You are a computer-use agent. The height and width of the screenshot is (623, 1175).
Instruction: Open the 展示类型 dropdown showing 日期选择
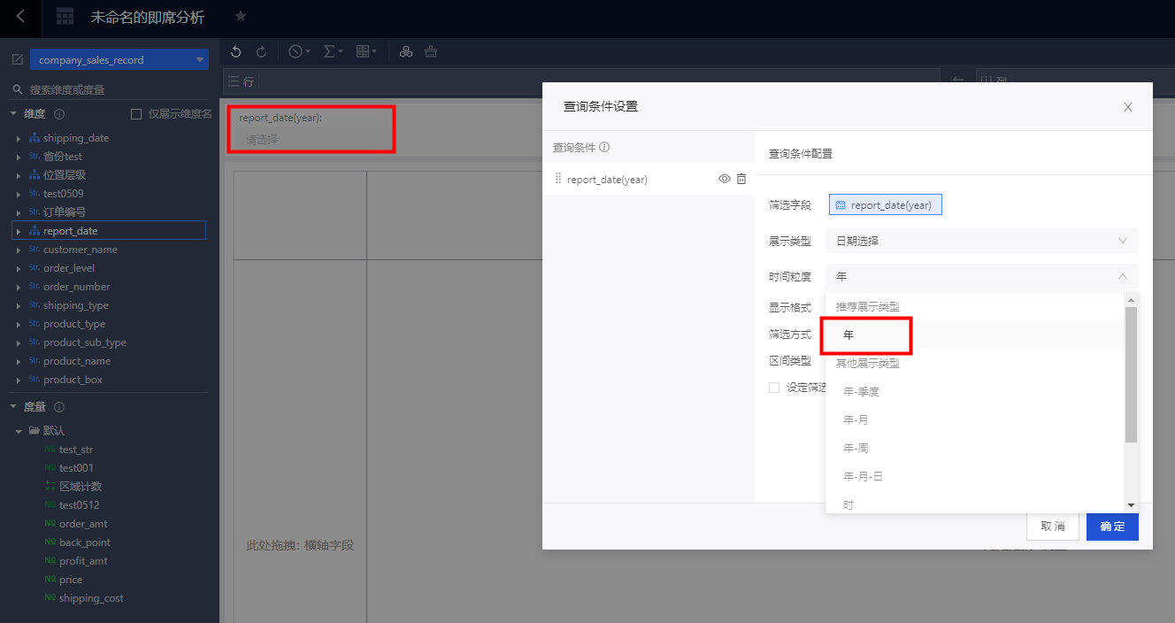click(x=981, y=241)
